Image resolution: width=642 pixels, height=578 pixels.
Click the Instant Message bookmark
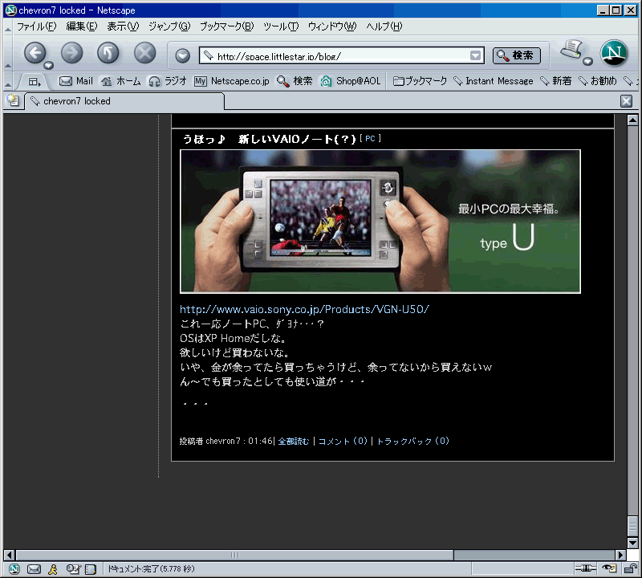pyautogui.click(x=494, y=81)
